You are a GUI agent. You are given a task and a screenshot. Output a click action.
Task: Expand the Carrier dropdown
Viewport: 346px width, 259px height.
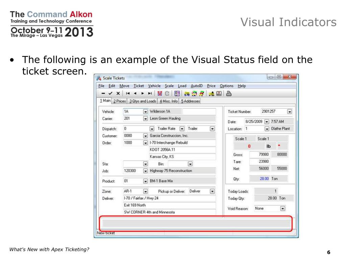click(145, 119)
